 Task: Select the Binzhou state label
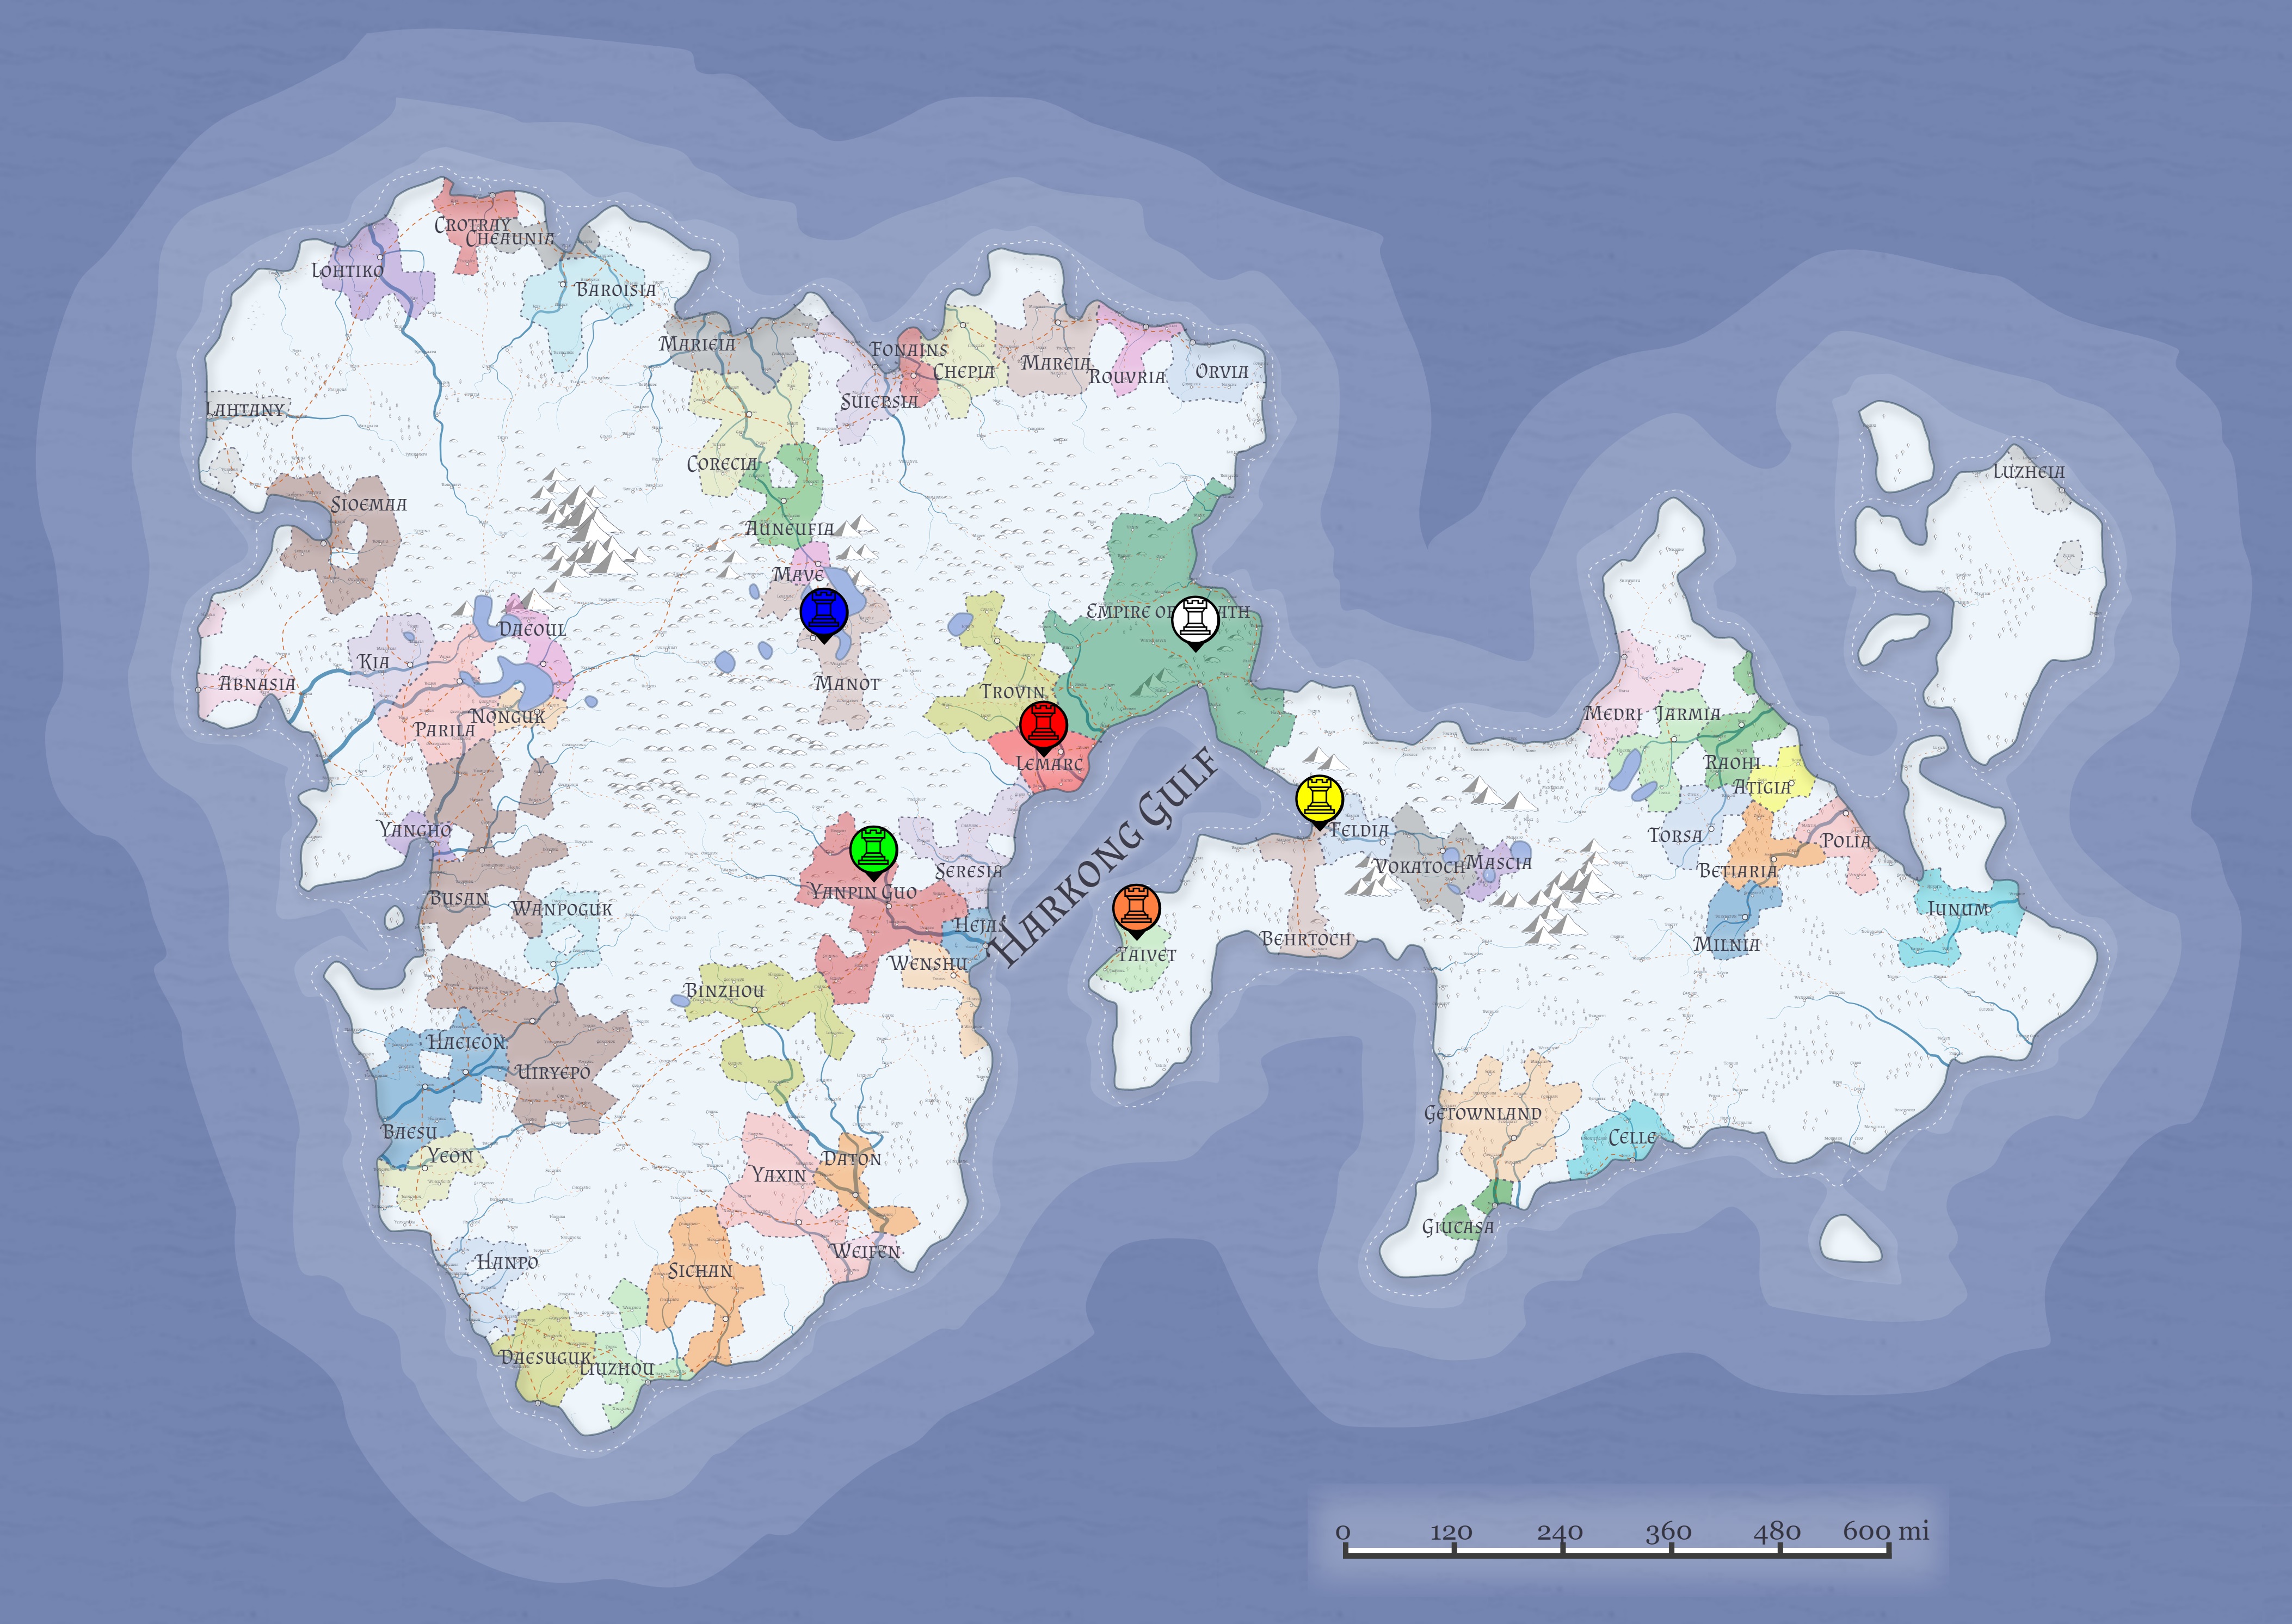pyautogui.click(x=724, y=991)
